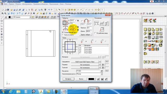167x94 pixels.
Task: Clear the Лицевая material with X icon
Action: click(103, 64)
